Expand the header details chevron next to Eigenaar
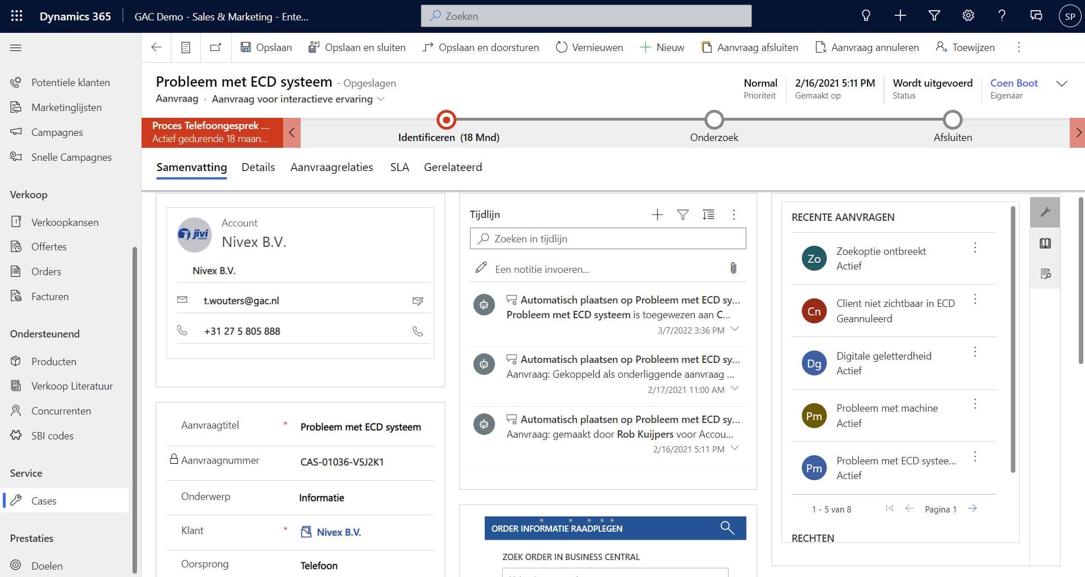This screenshot has width=1085, height=577. pyautogui.click(x=1062, y=84)
